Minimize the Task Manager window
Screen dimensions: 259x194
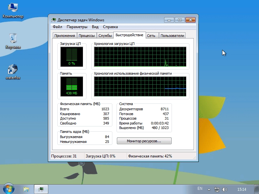tap(169, 20)
